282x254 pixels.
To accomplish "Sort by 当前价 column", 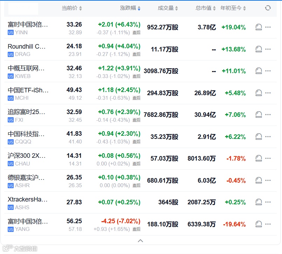I will point(72,8).
